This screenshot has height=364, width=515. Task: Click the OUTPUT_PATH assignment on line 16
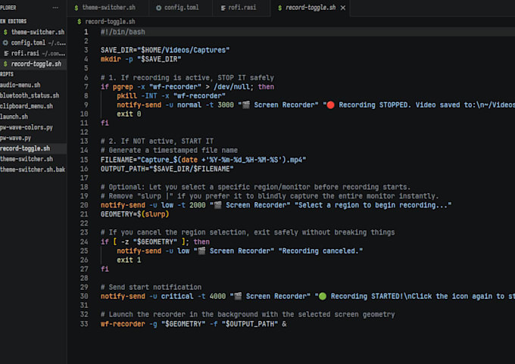coord(167,169)
